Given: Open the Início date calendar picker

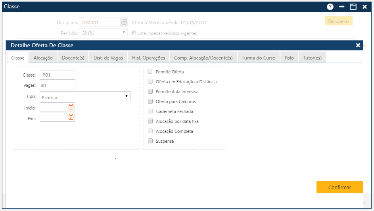Looking at the screenshot, I should 71,107.
